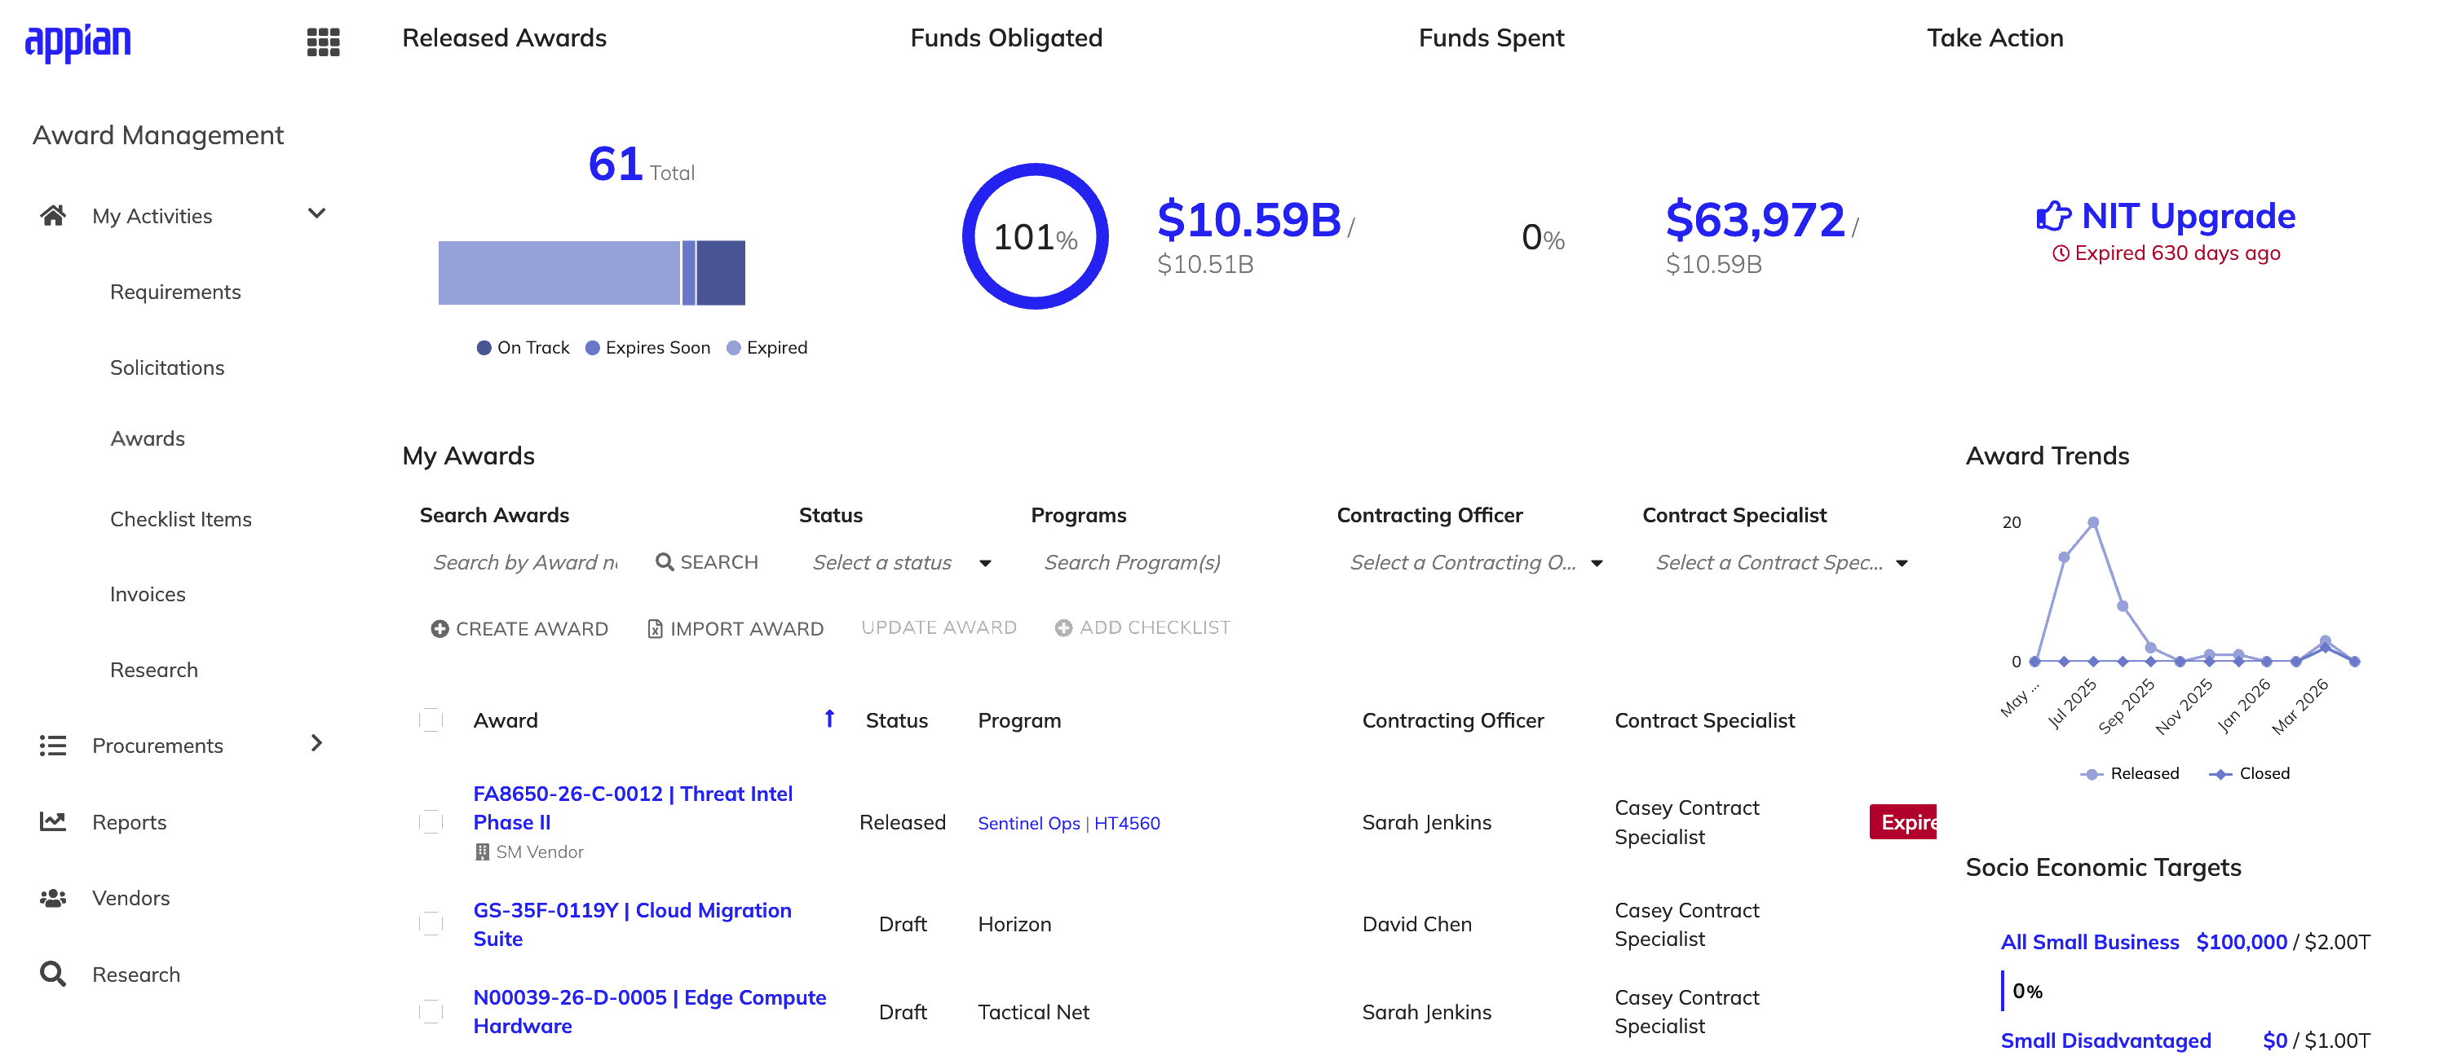Click the clock icon next to Expired 630 days ago

click(x=2061, y=253)
